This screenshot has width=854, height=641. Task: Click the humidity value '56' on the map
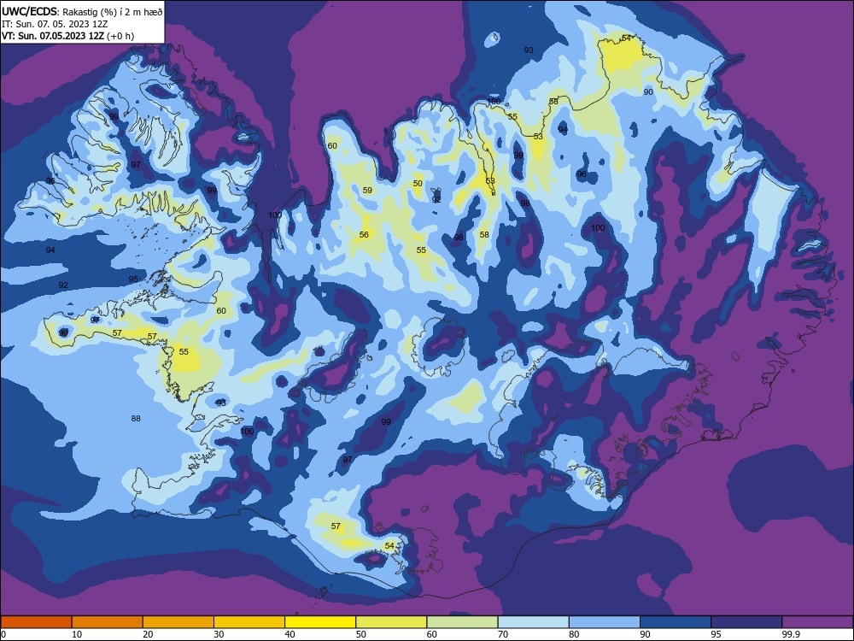pyautogui.click(x=364, y=235)
